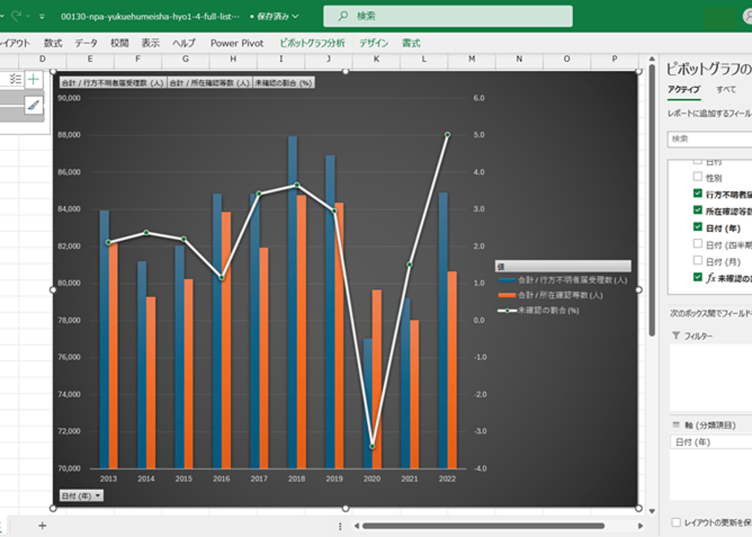The image size is (752, 537).
Task: Click the vertical scrollbar down arrow
Action: point(652,511)
